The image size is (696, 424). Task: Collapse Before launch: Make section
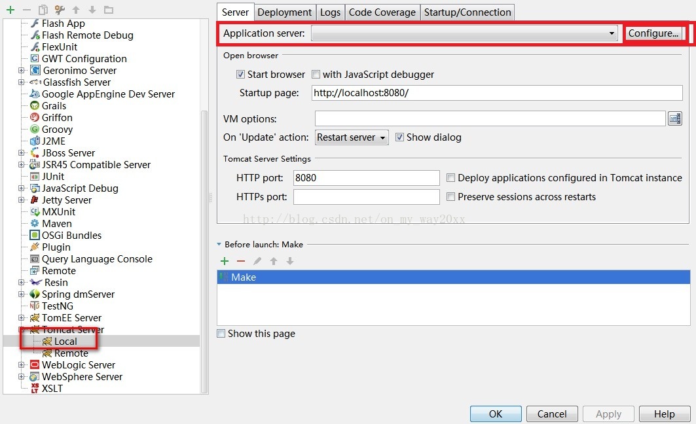pyautogui.click(x=219, y=244)
